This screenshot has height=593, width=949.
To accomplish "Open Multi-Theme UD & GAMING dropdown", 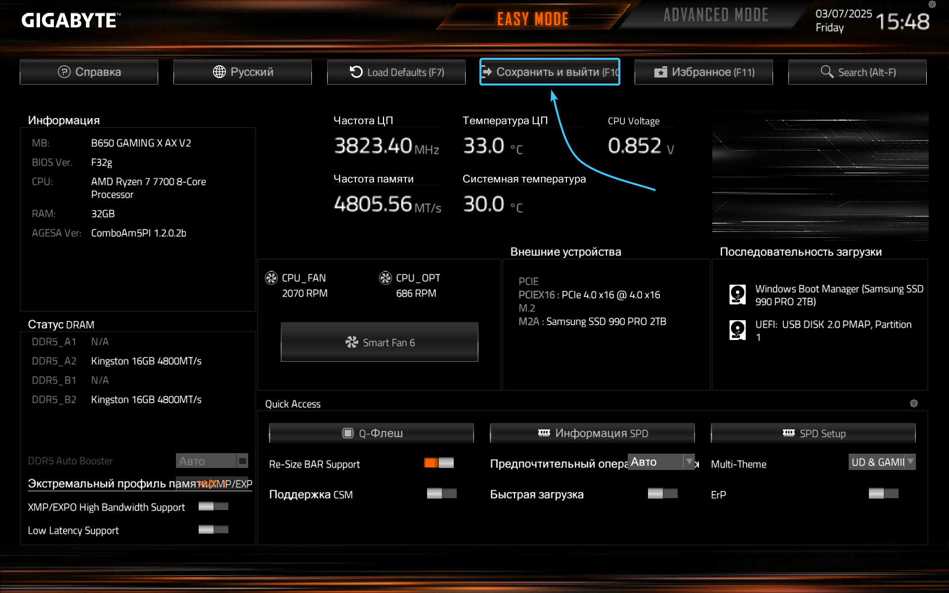I will (882, 462).
